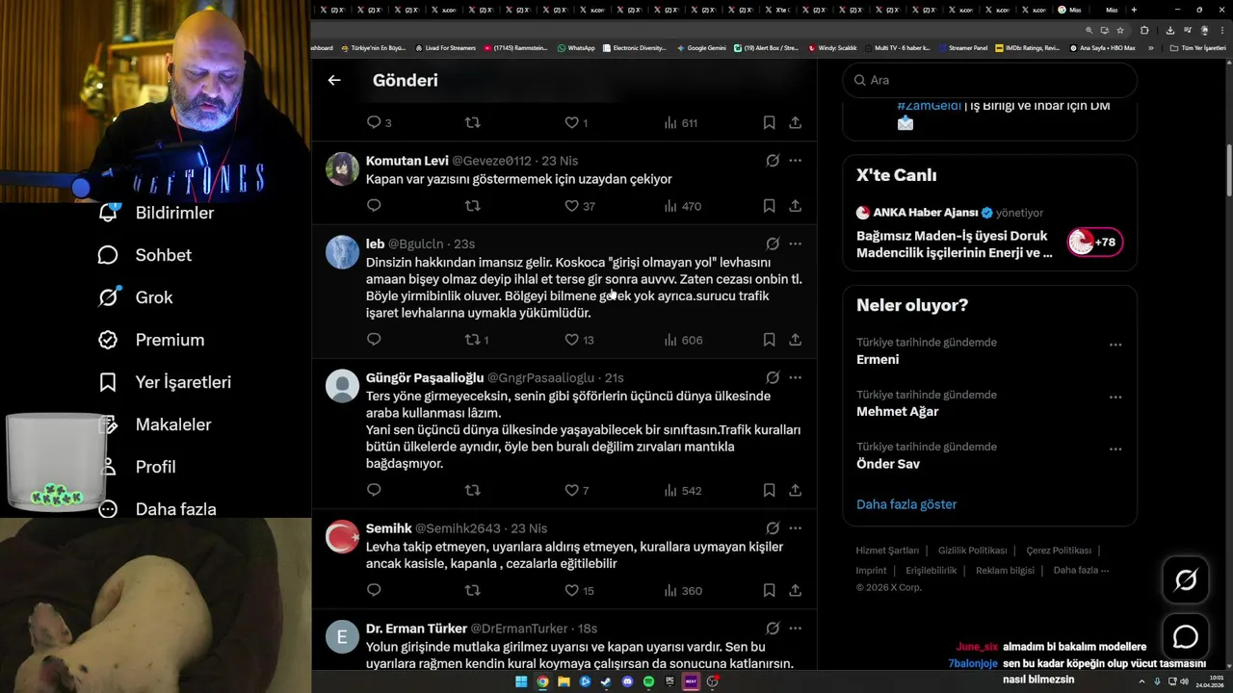This screenshot has width=1233, height=693.
Task: Share Güngör Paşaalioğlu's post
Action: (x=795, y=490)
